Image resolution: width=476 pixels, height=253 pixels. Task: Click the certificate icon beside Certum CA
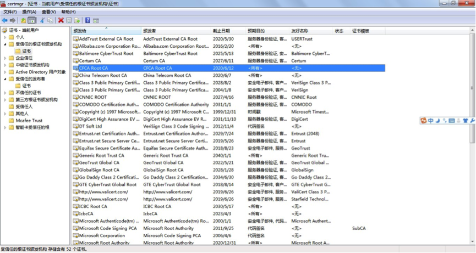[x=75, y=61]
